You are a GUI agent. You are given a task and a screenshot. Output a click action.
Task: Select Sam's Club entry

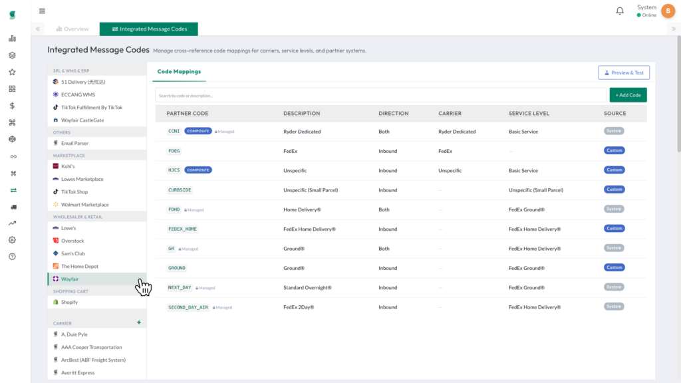(x=97, y=253)
